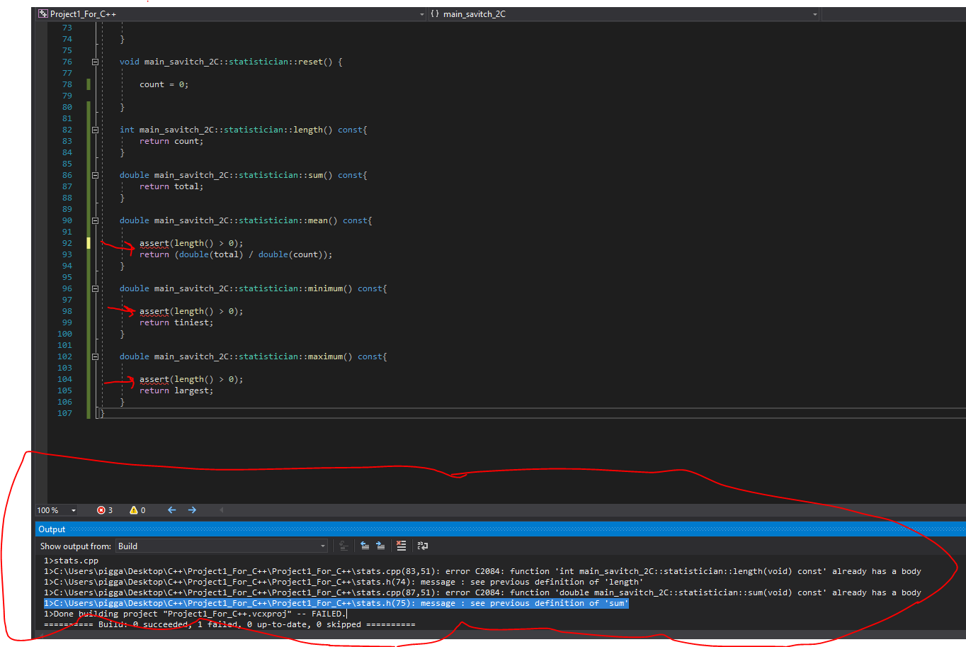Open the Show output from Build dropdown
Screen dimensions: 966x647
[222, 546]
